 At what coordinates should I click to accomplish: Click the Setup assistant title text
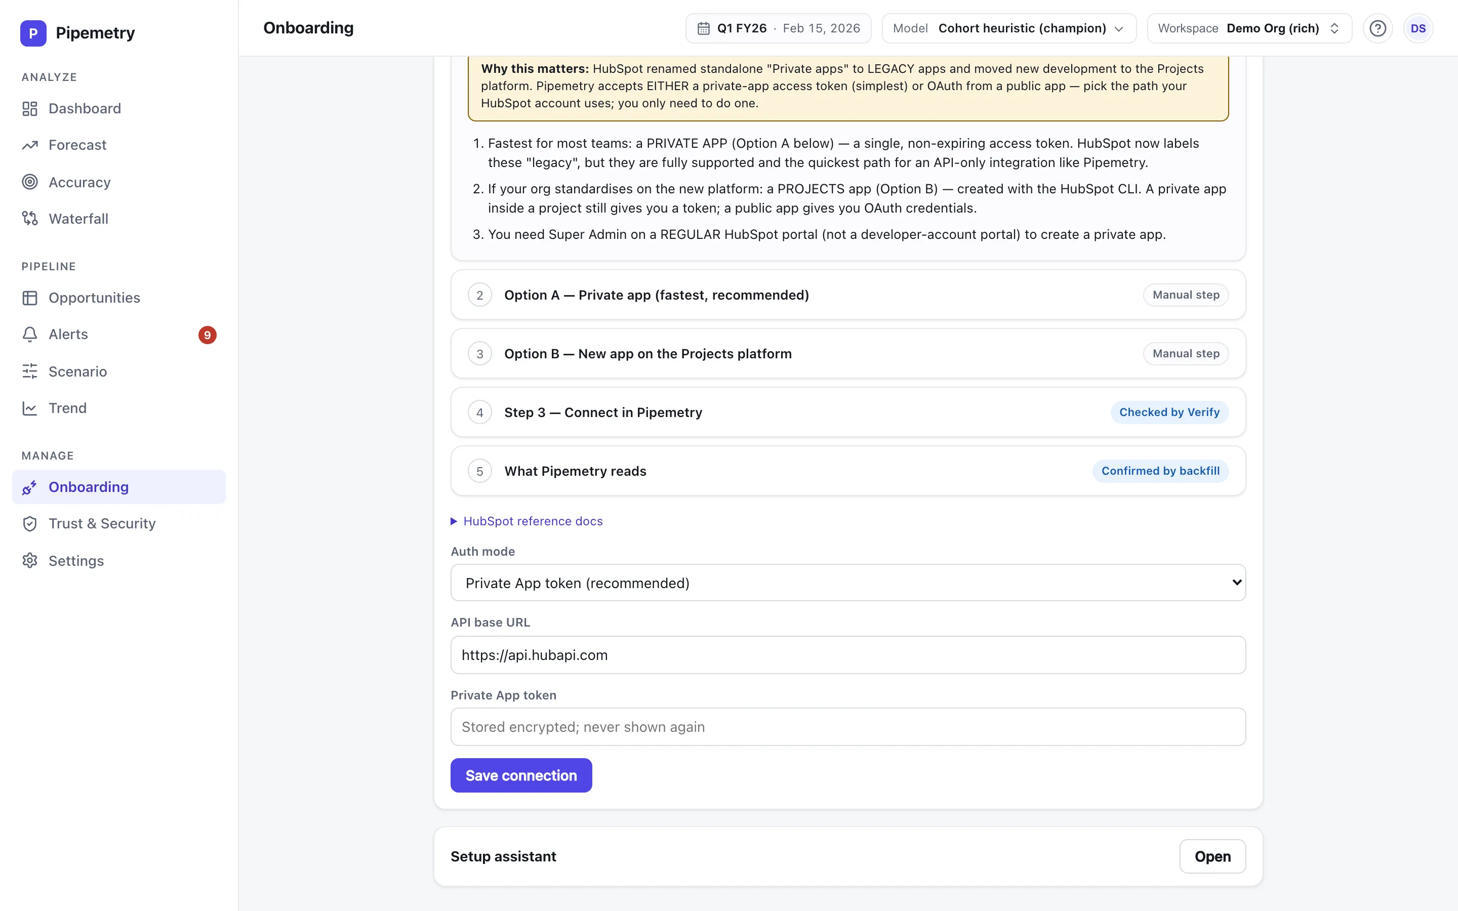pyautogui.click(x=503, y=856)
